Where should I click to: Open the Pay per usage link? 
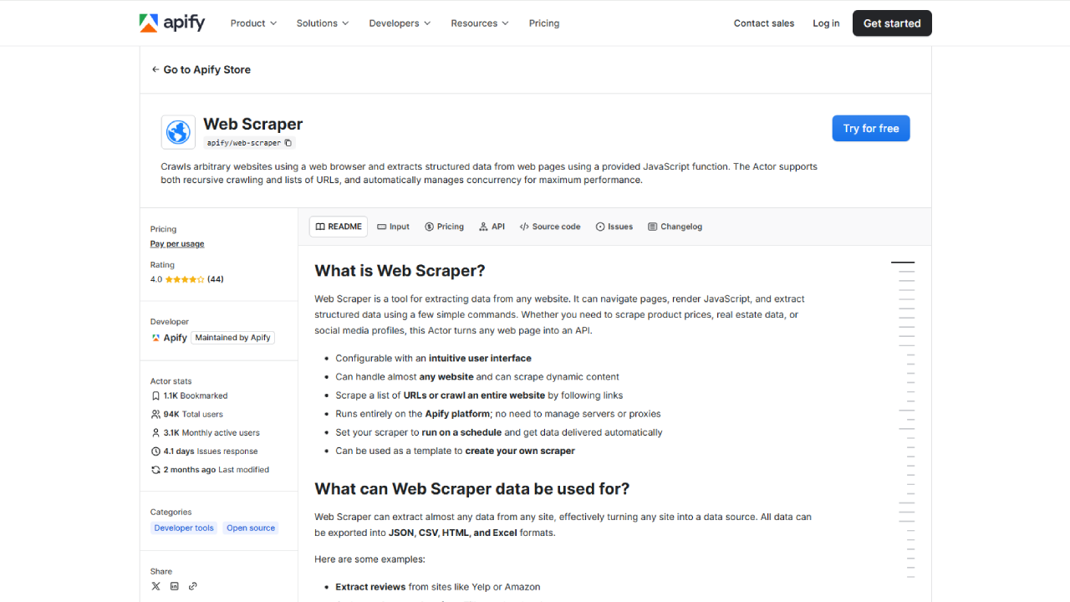click(177, 244)
